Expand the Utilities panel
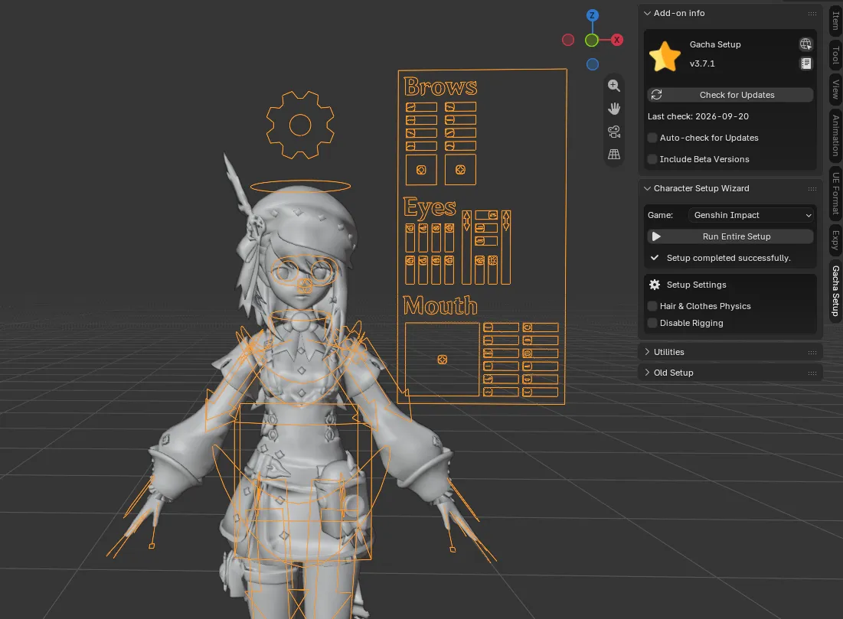This screenshot has width=843, height=619. point(647,352)
